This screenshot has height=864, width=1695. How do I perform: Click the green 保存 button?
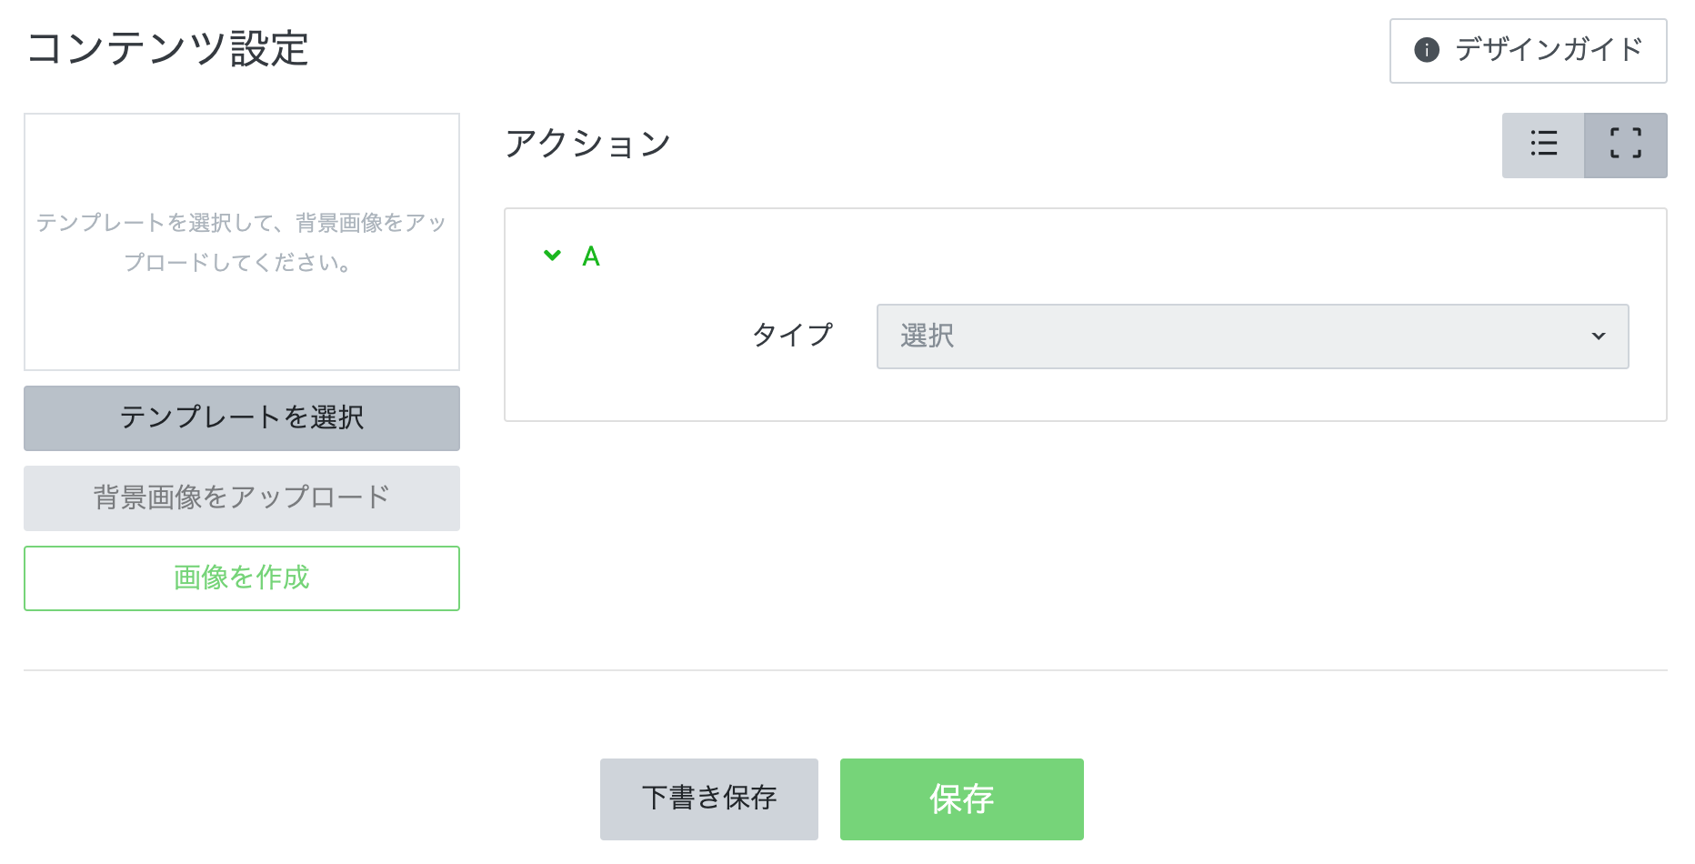pyautogui.click(x=961, y=799)
